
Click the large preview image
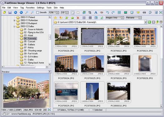click(x=26, y=91)
